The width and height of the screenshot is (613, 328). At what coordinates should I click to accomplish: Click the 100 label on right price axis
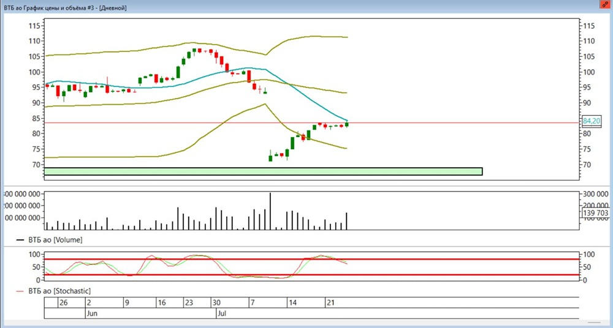click(x=588, y=72)
